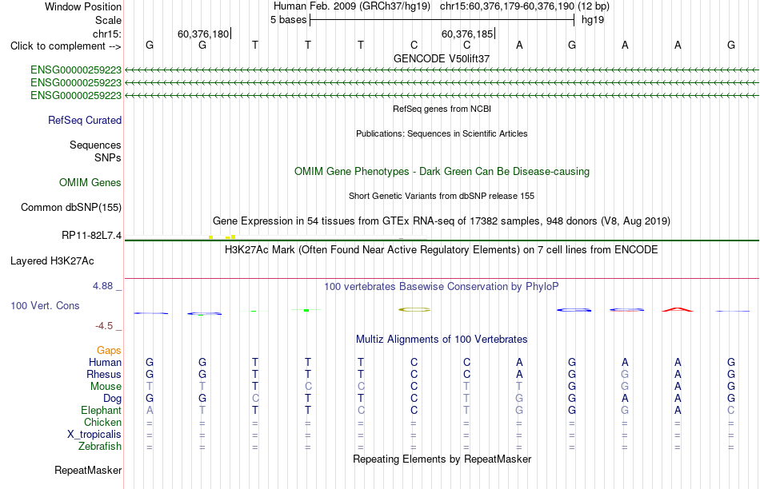The height and width of the screenshot is (489, 760).
Task: Select the Sequences publications track label
Action: pos(95,145)
